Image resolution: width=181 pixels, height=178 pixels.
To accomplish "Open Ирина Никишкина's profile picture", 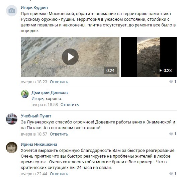I will [12, 148].
